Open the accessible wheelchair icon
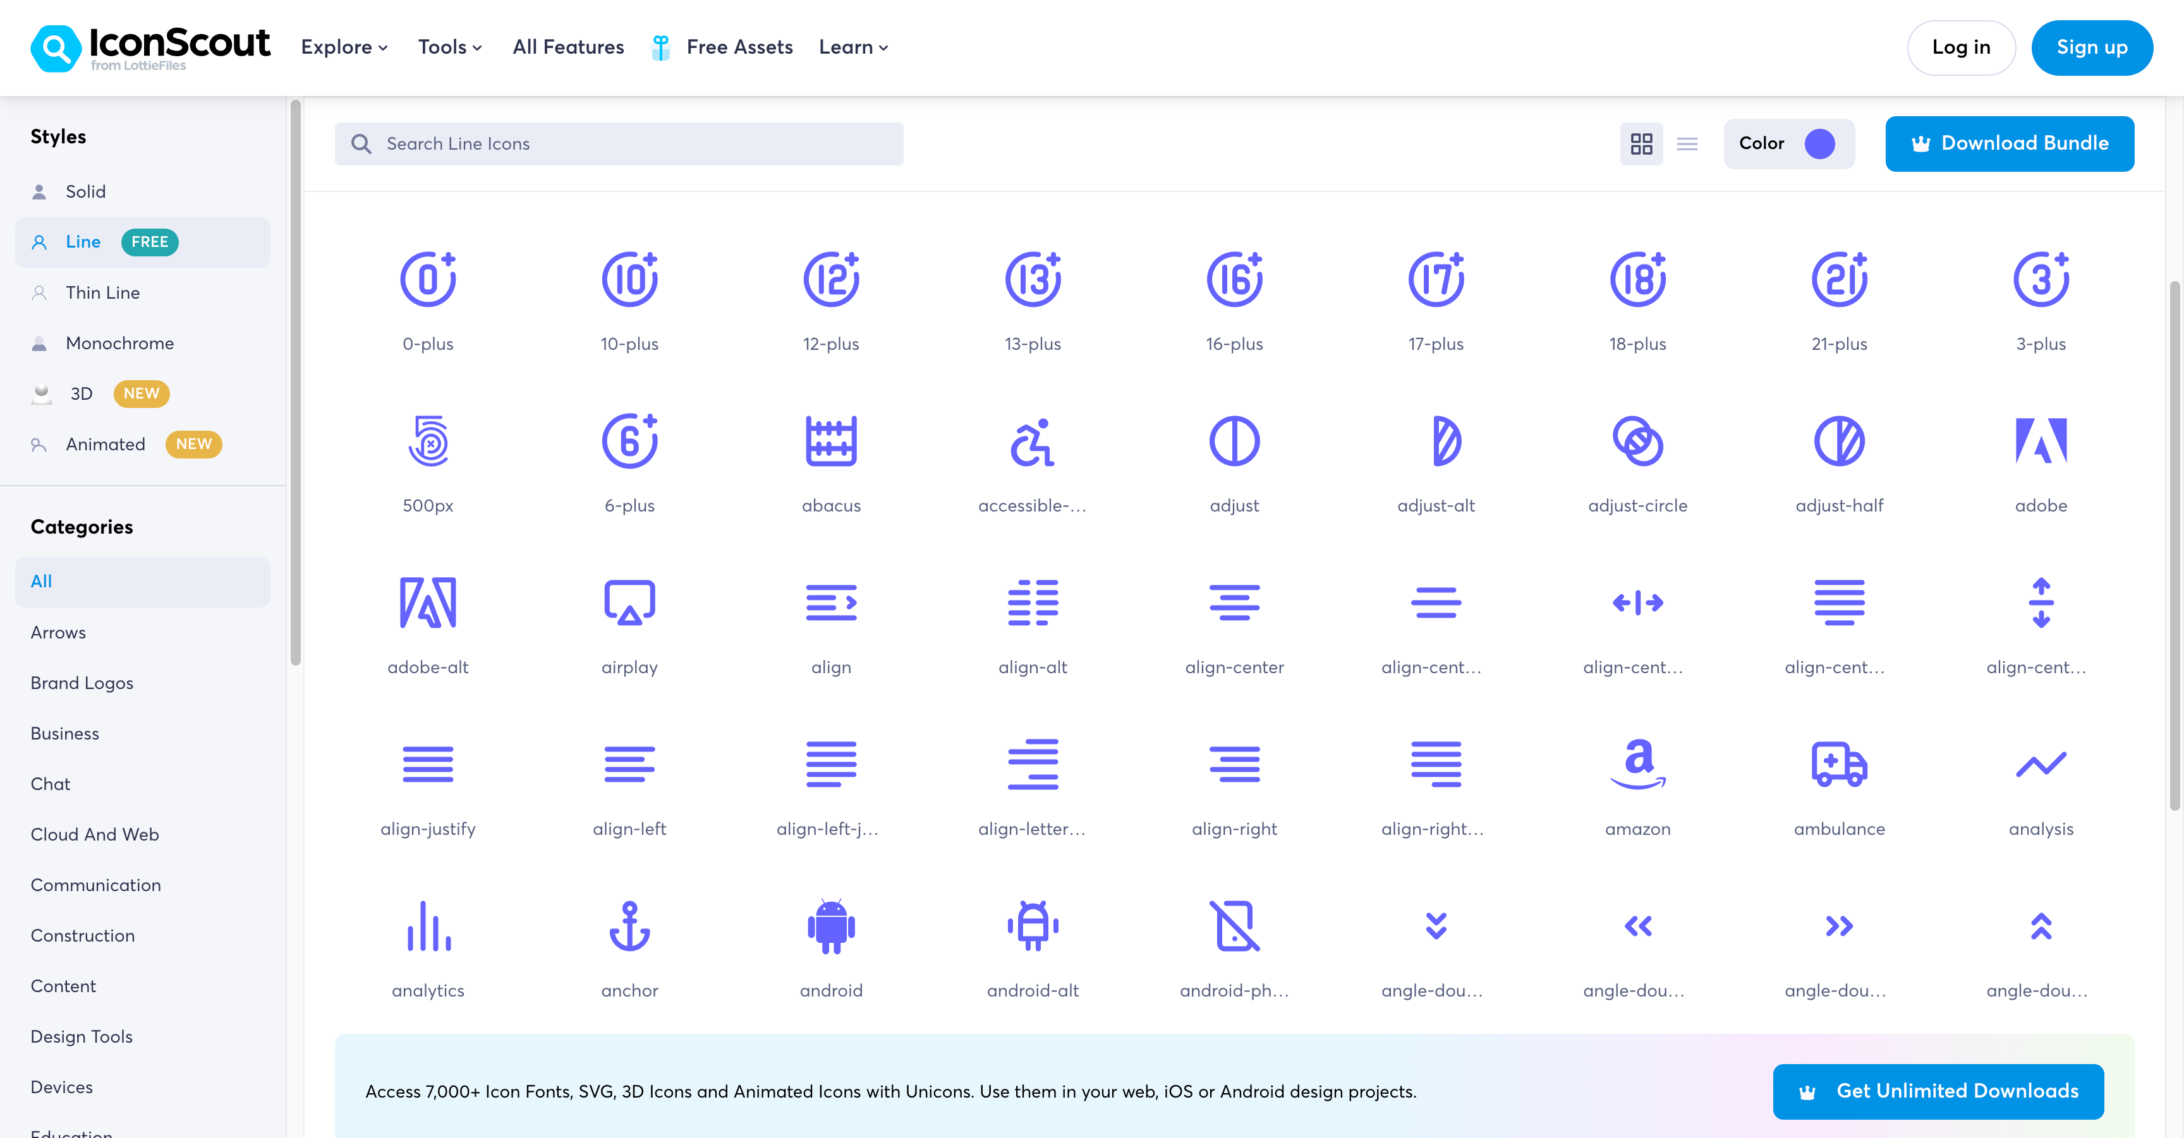 pyautogui.click(x=1032, y=441)
